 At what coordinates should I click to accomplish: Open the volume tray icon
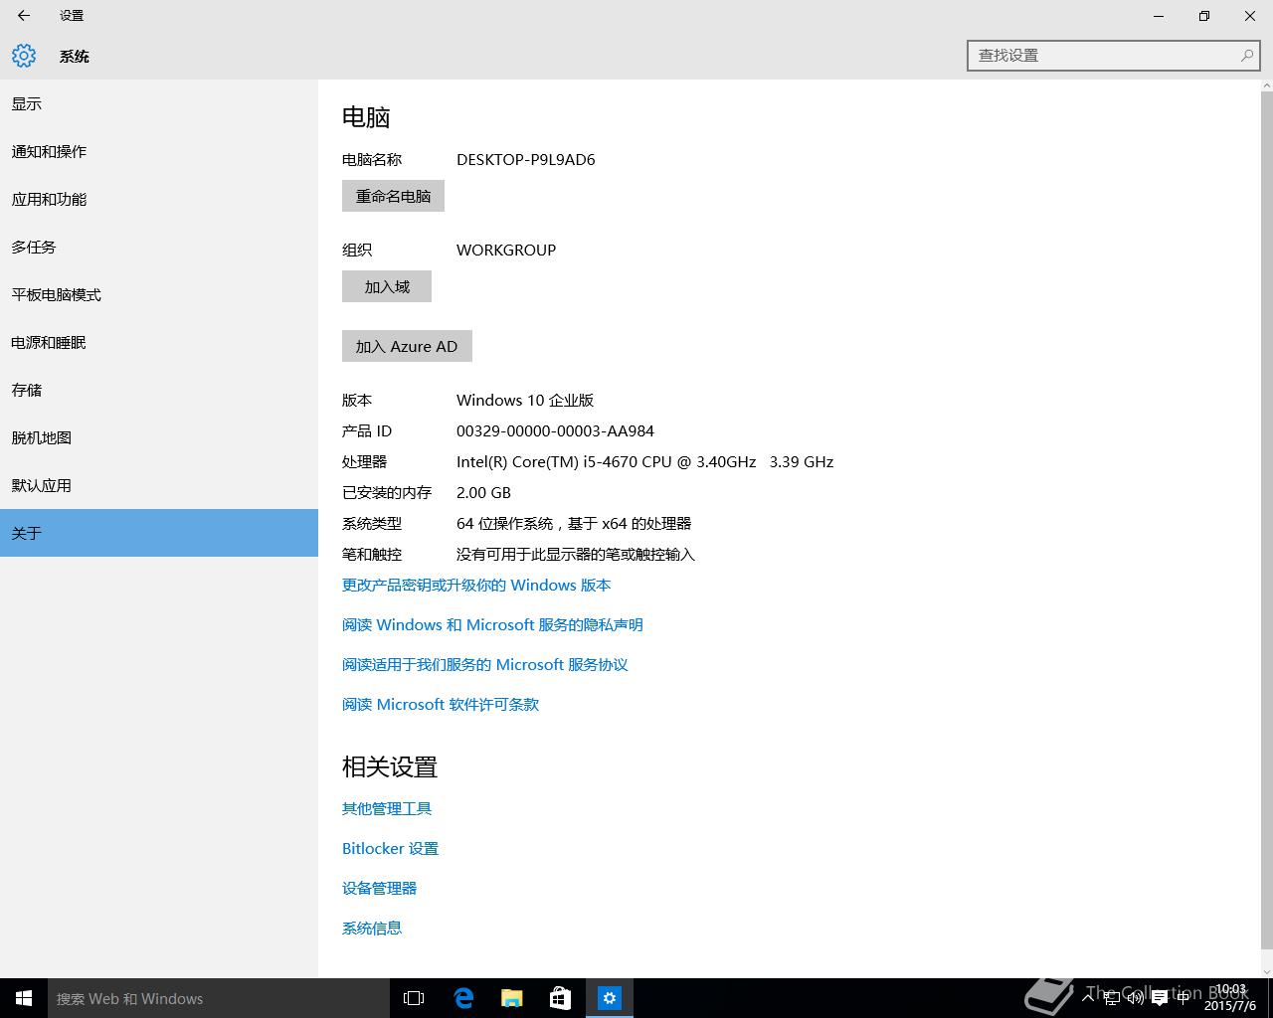point(1136,998)
